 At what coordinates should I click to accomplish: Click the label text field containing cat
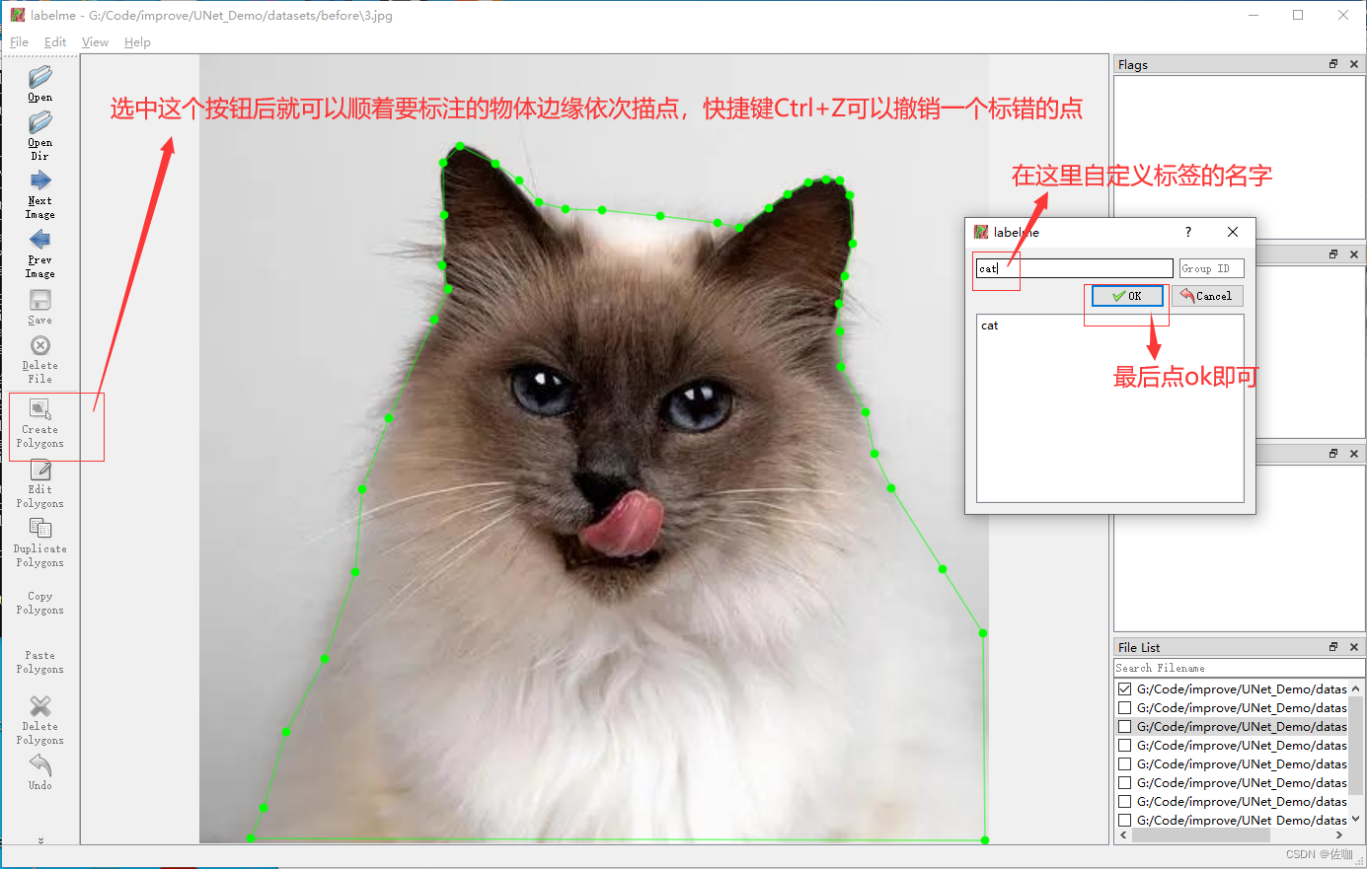click(x=1075, y=268)
